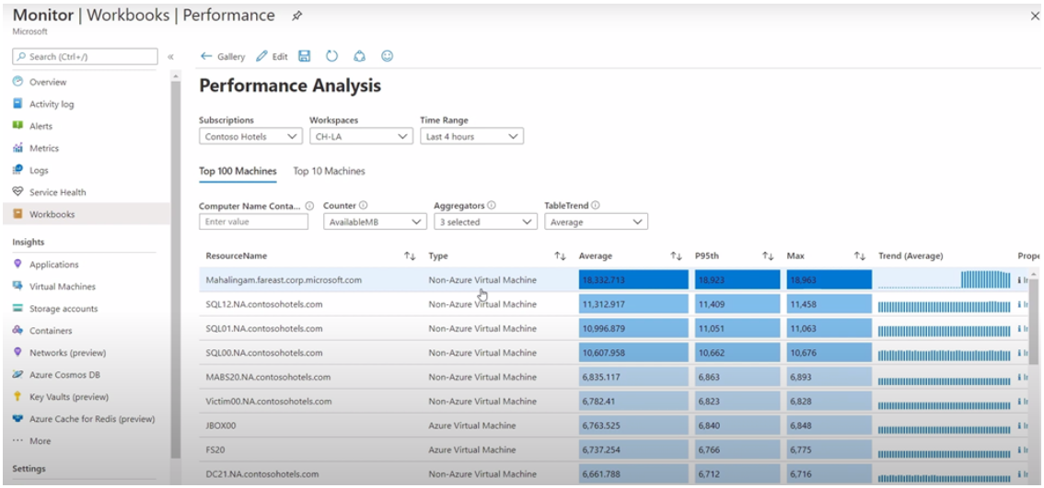
Task: Sort by Type column
Action: click(561, 256)
